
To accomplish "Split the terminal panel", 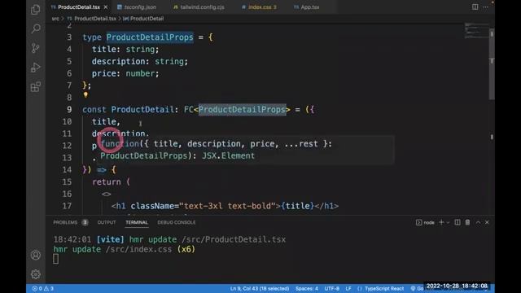I will tap(458, 222).
